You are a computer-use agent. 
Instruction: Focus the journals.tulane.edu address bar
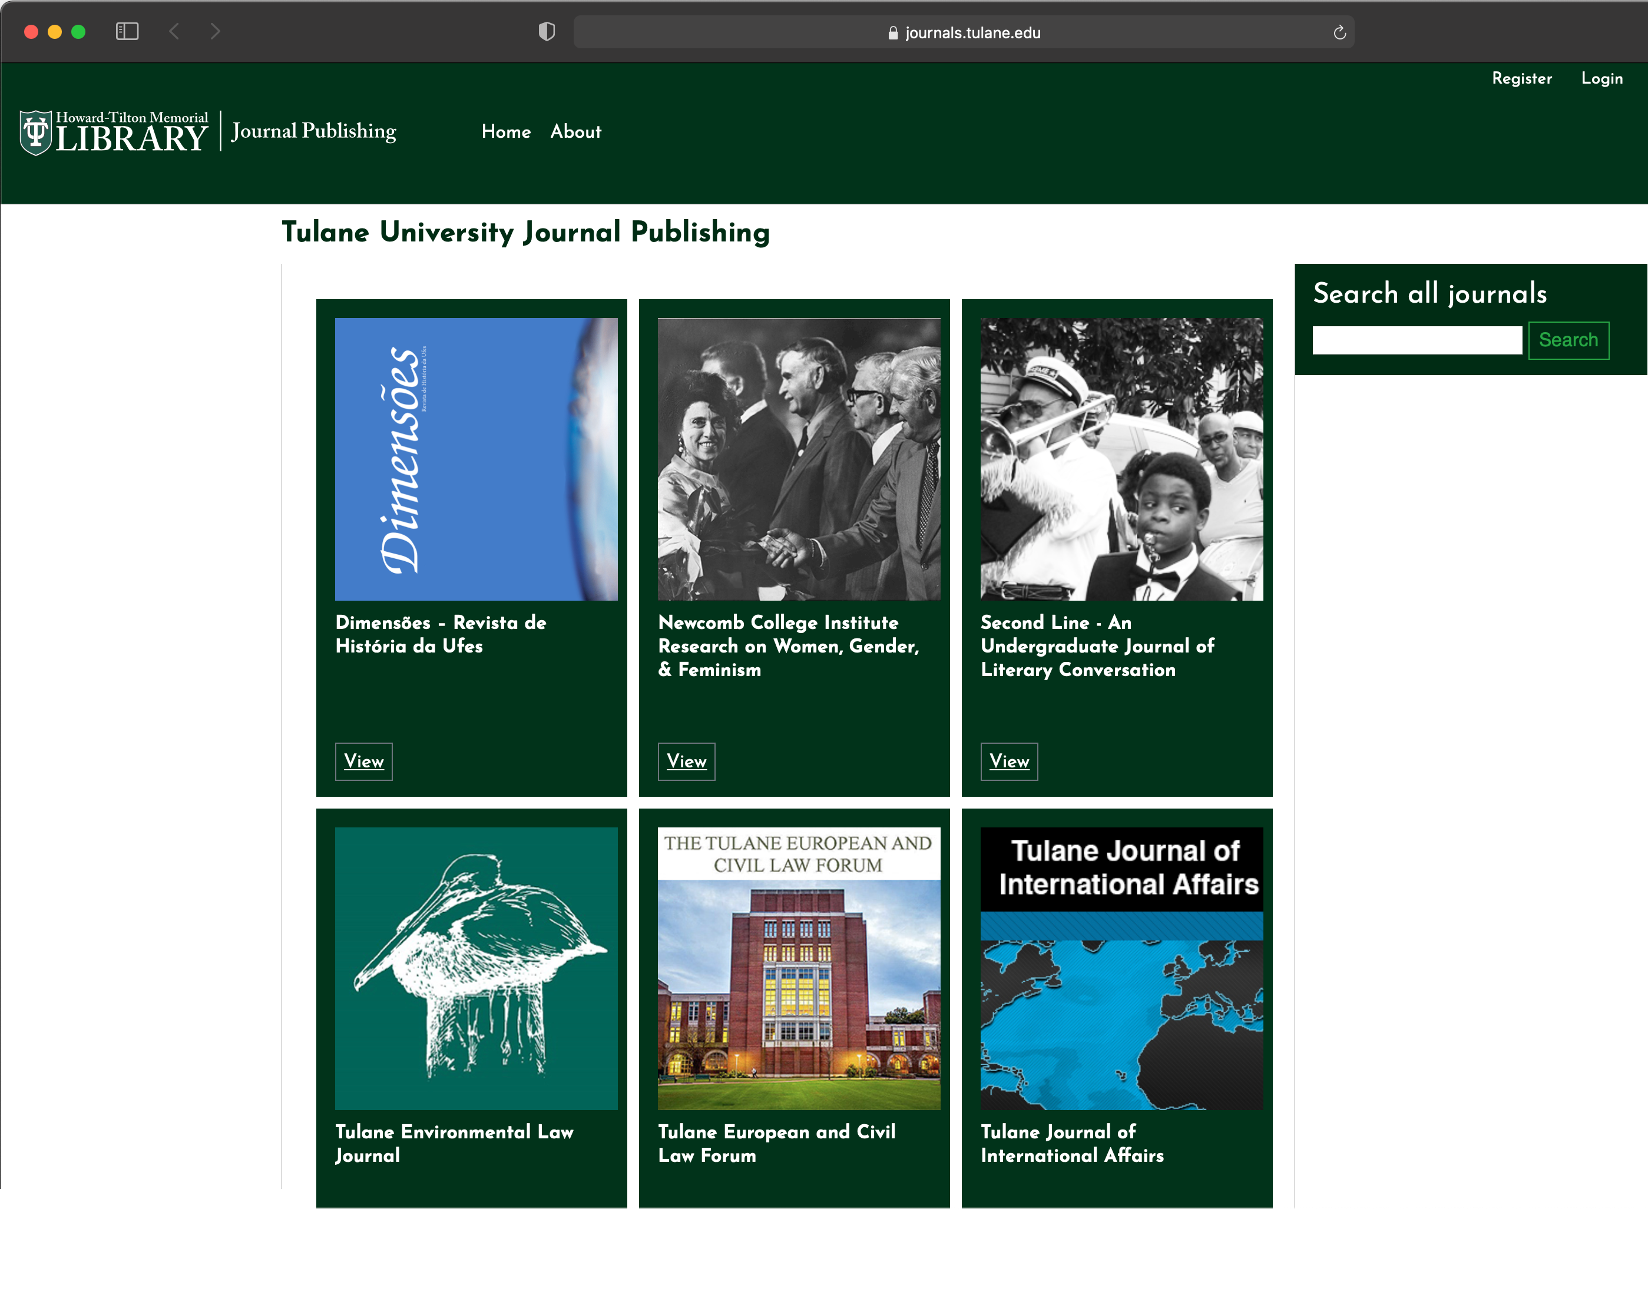(963, 32)
